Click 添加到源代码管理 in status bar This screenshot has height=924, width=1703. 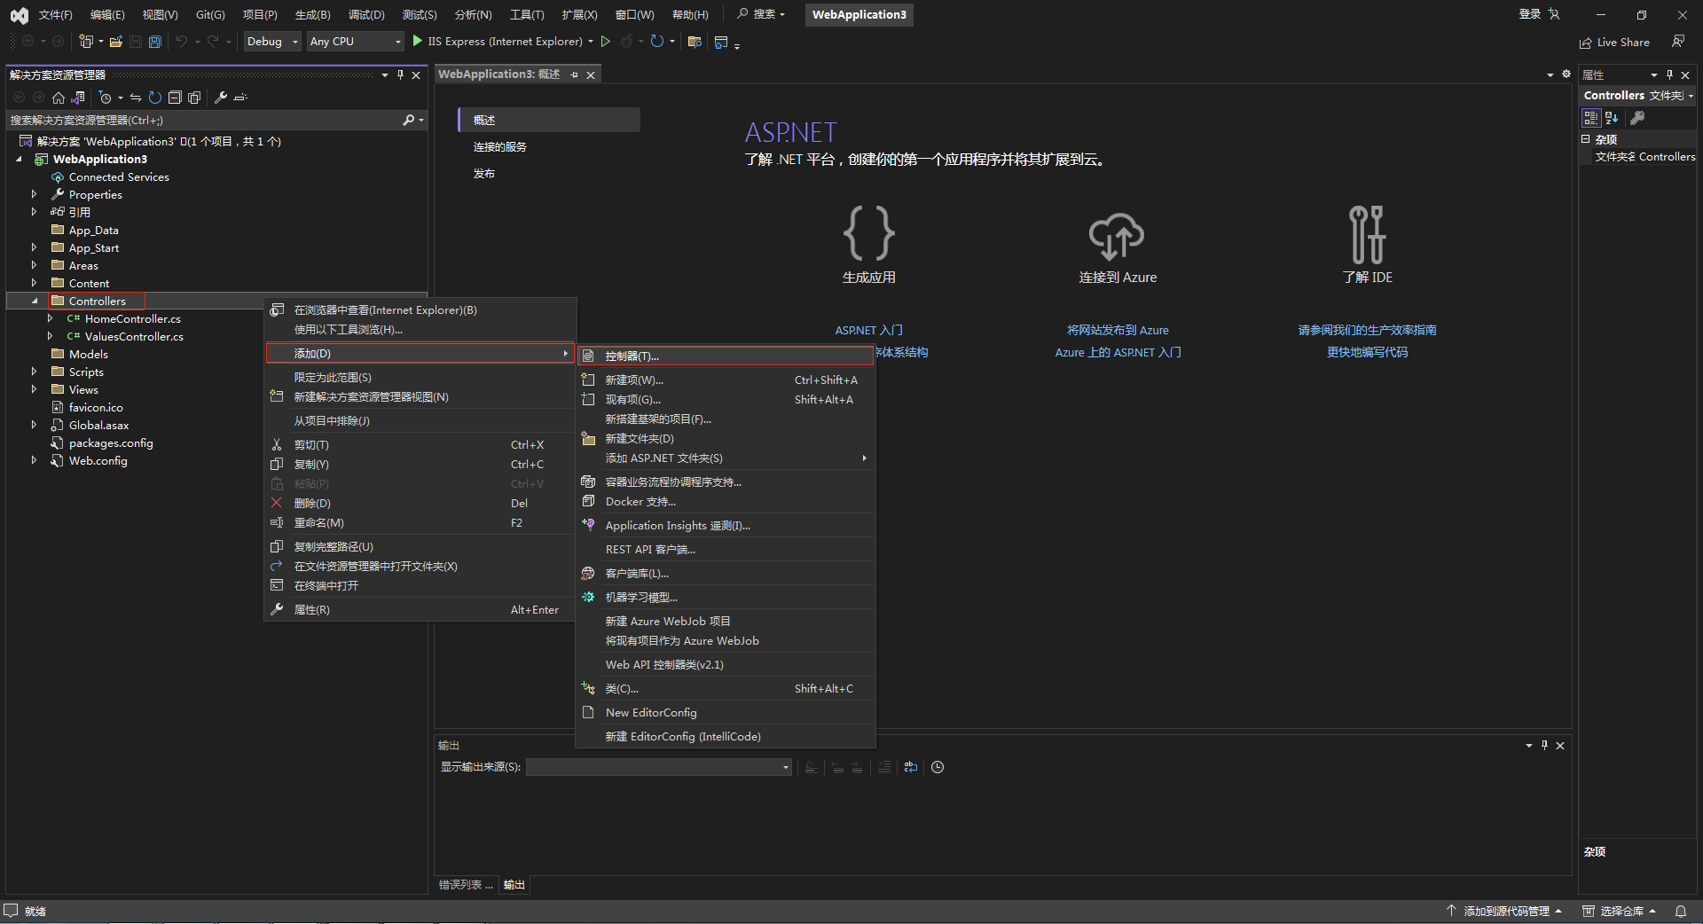[x=1505, y=911]
